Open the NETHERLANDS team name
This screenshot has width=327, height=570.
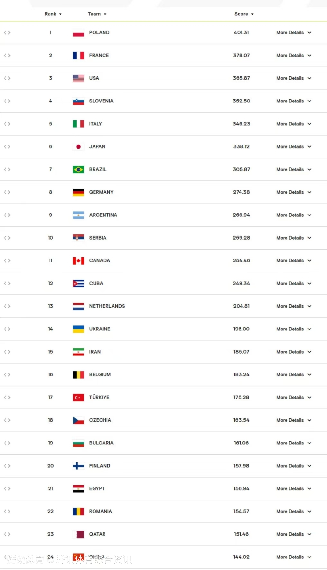(107, 306)
